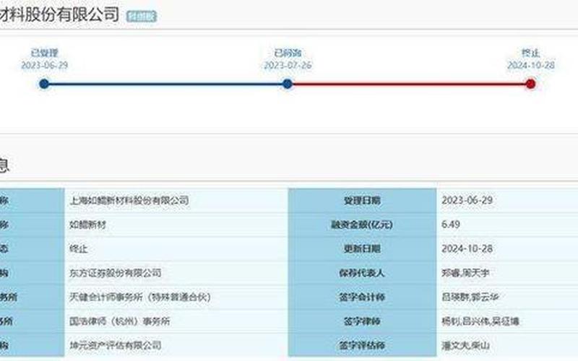Click the blue dot under 已受理
Screen dimensions: 578x361
coord(44,84)
